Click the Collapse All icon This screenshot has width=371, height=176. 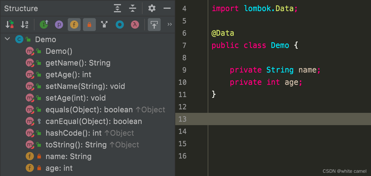[133, 8]
